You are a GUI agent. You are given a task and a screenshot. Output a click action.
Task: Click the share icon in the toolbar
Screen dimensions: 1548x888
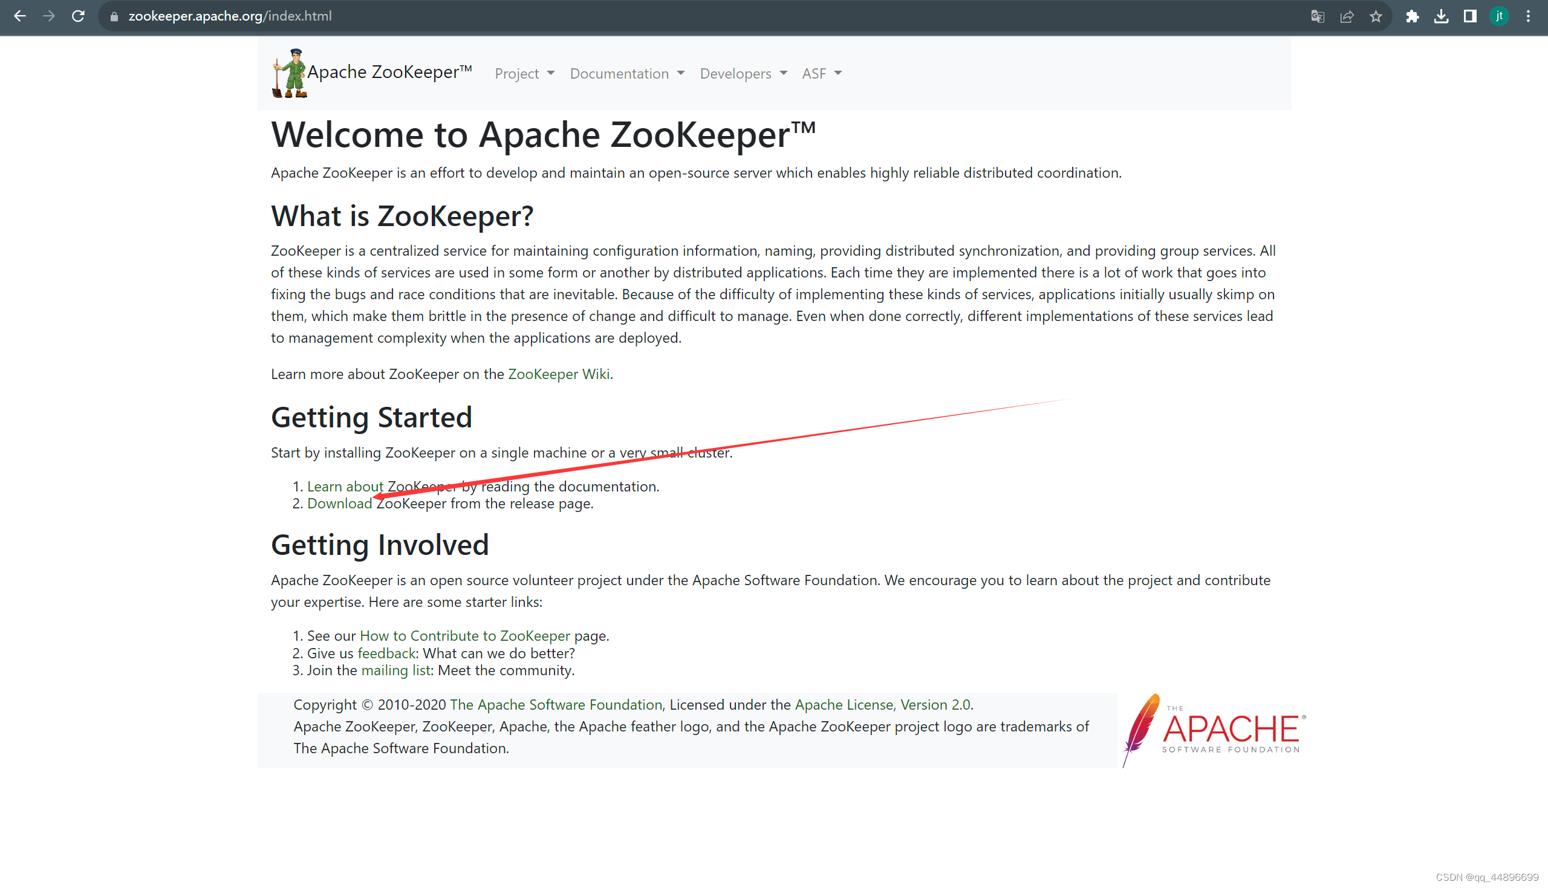click(x=1347, y=16)
